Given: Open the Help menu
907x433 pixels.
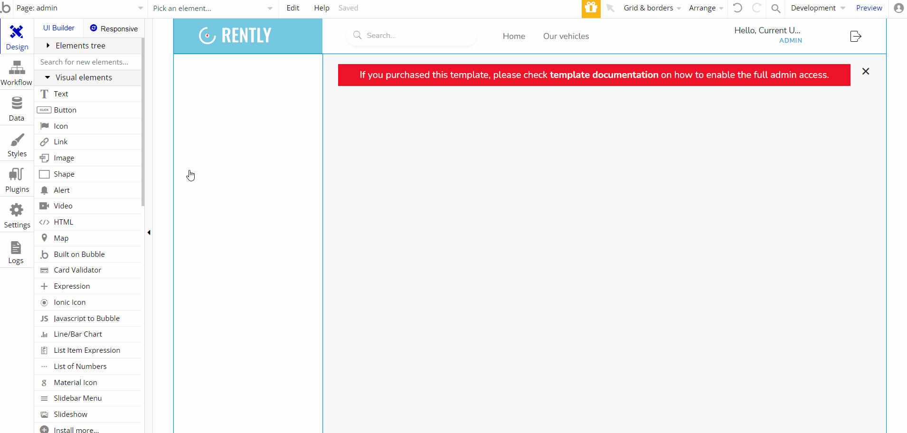Looking at the screenshot, I should 321,8.
